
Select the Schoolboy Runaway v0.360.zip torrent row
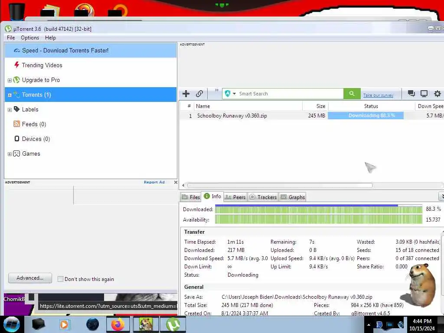pyautogui.click(x=311, y=115)
